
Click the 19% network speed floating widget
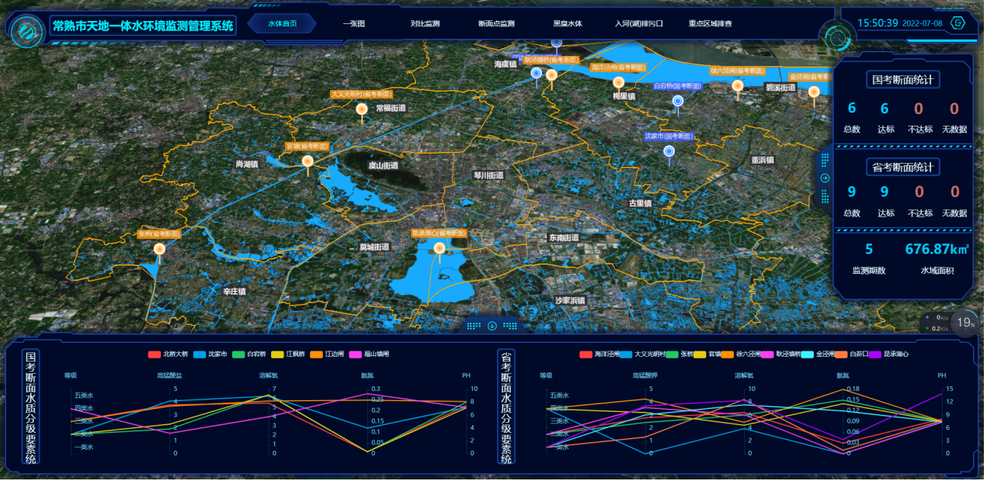(x=965, y=322)
